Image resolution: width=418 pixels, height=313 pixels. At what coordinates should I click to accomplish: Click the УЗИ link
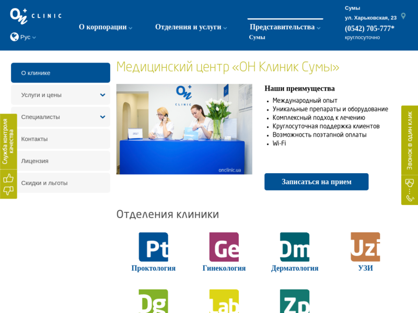pos(365,268)
